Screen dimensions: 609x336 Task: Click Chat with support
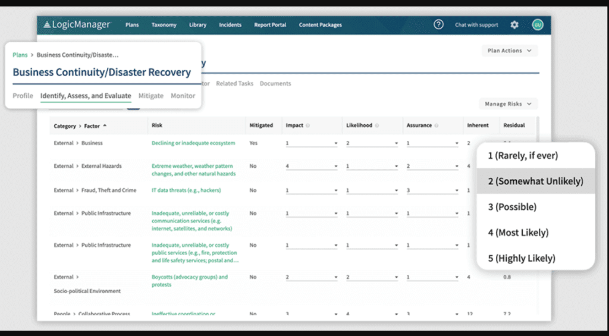pyautogui.click(x=476, y=25)
